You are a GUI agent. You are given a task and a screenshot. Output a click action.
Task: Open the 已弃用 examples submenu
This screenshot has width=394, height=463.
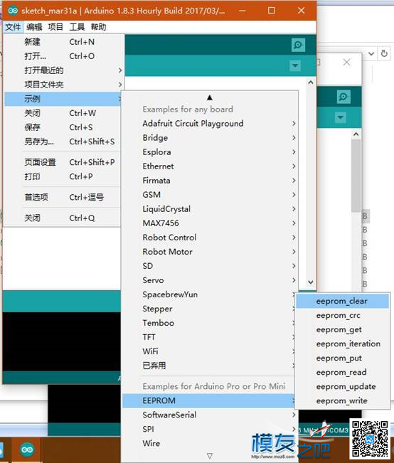click(x=209, y=366)
